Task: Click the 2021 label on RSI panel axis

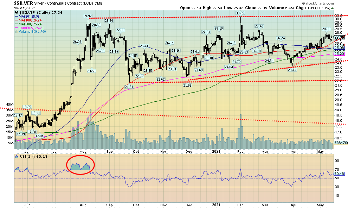Action: (x=215, y=206)
